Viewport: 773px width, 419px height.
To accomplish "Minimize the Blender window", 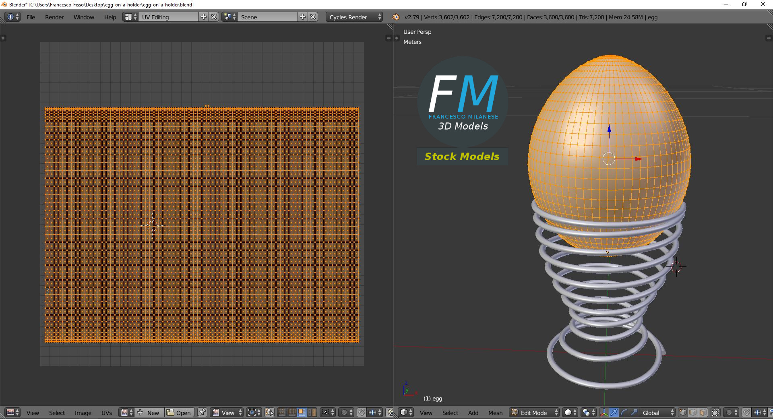I will tap(726, 4).
